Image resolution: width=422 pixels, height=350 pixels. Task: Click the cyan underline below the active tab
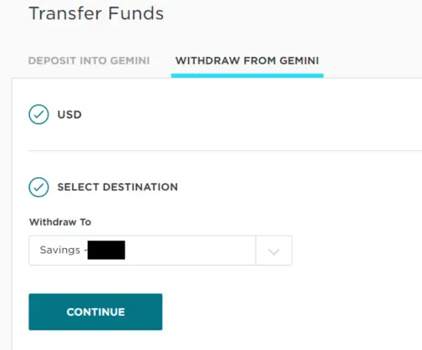[247, 76]
